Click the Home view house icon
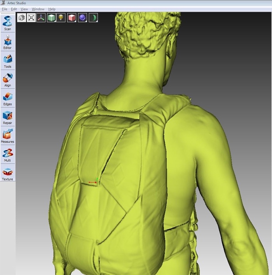This screenshot has width=272, height=275. (x=22, y=18)
